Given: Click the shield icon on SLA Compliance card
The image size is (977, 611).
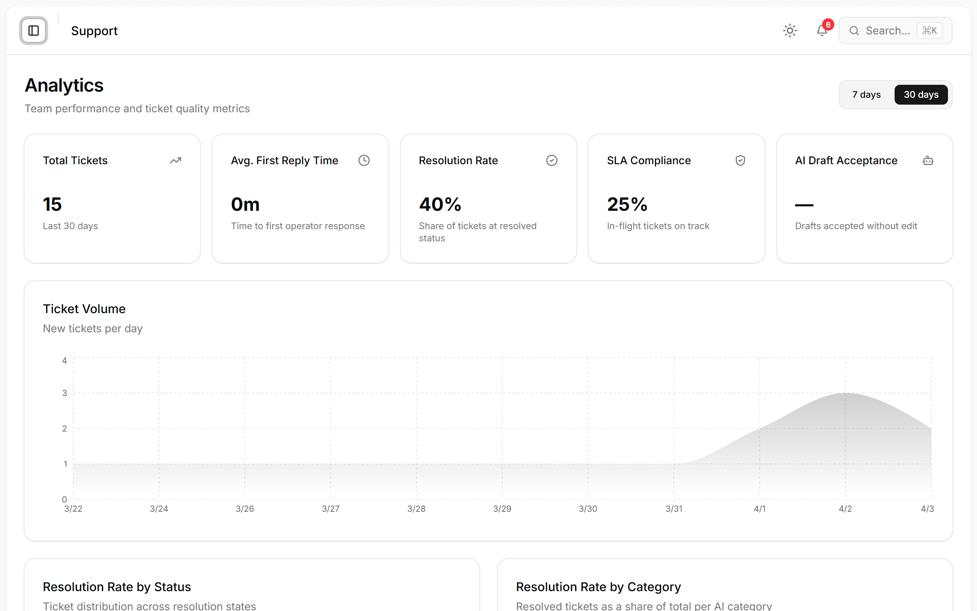Looking at the screenshot, I should coord(740,160).
